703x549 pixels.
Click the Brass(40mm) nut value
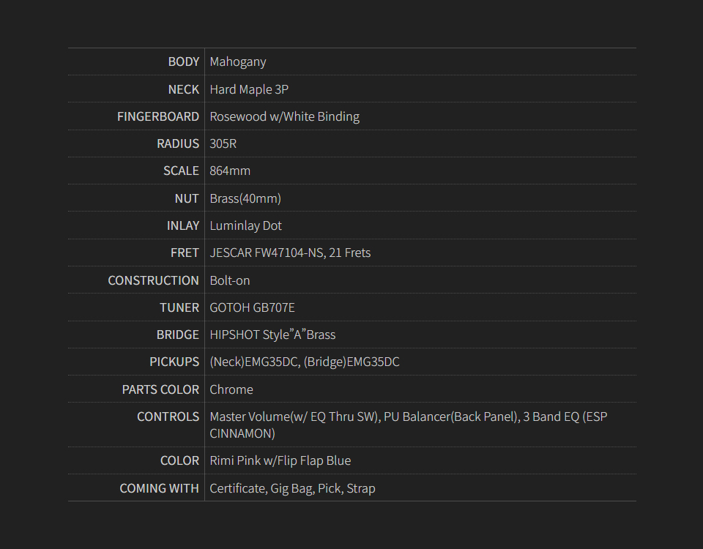tap(245, 198)
